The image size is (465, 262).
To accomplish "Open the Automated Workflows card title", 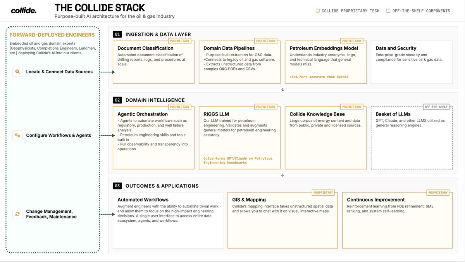I will pos(143,200).
